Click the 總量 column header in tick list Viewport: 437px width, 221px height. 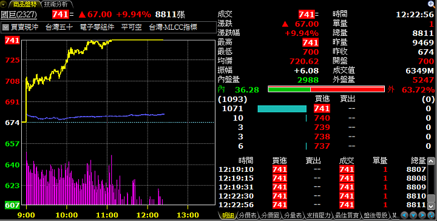[419, 160]
